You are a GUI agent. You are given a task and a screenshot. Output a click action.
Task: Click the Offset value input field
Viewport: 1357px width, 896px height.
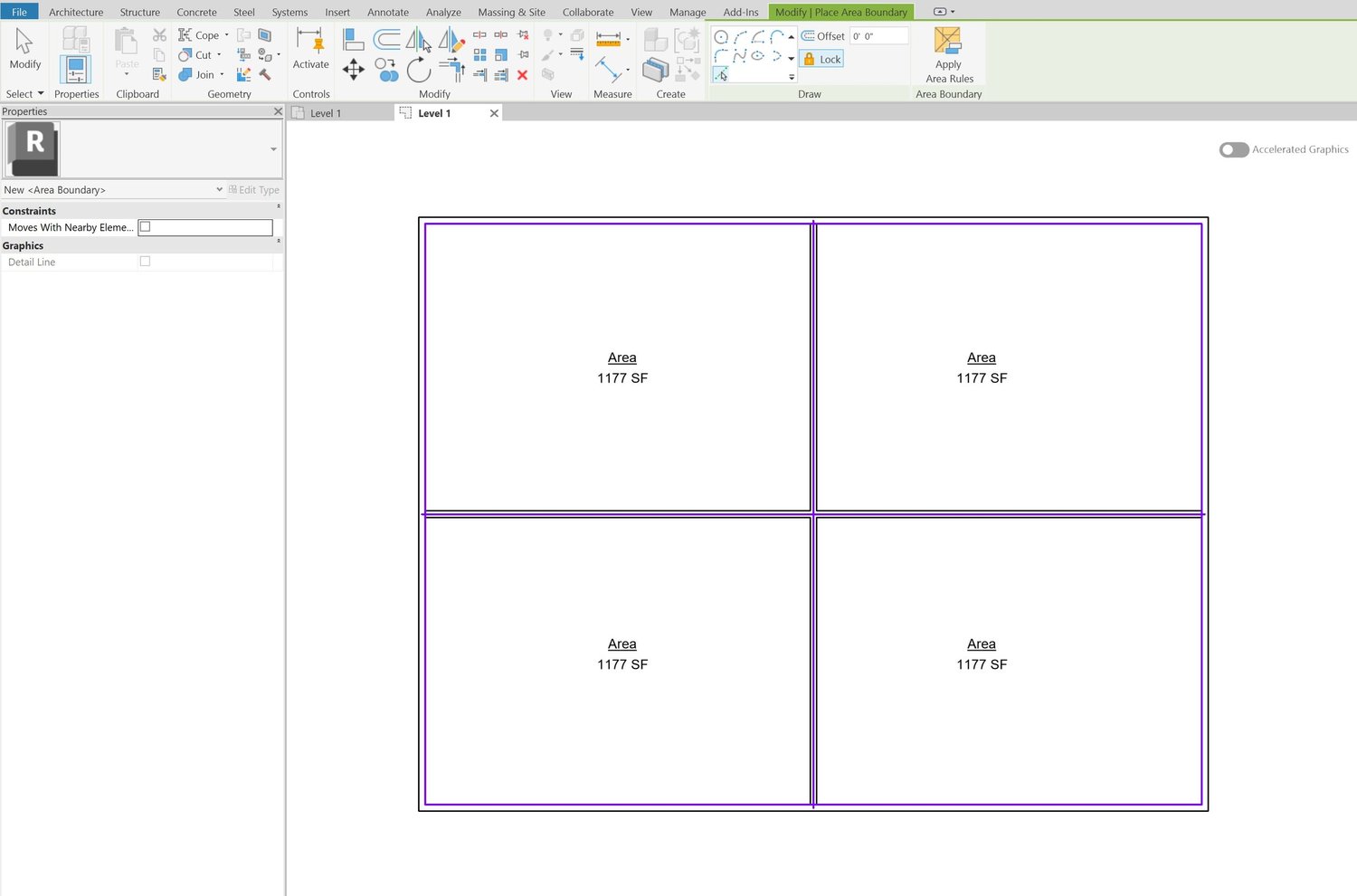(878, 36)
